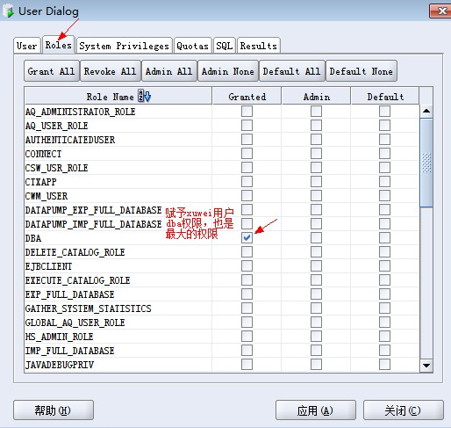
Task: Select the CTXAPP role name
Action: [40, 182]
